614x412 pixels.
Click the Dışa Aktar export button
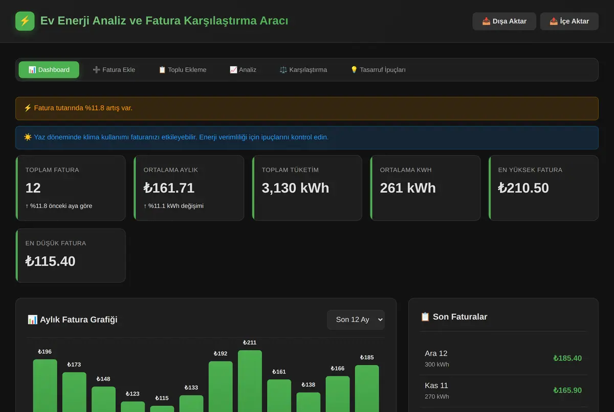pyautogui.click(x=504, y=21)
